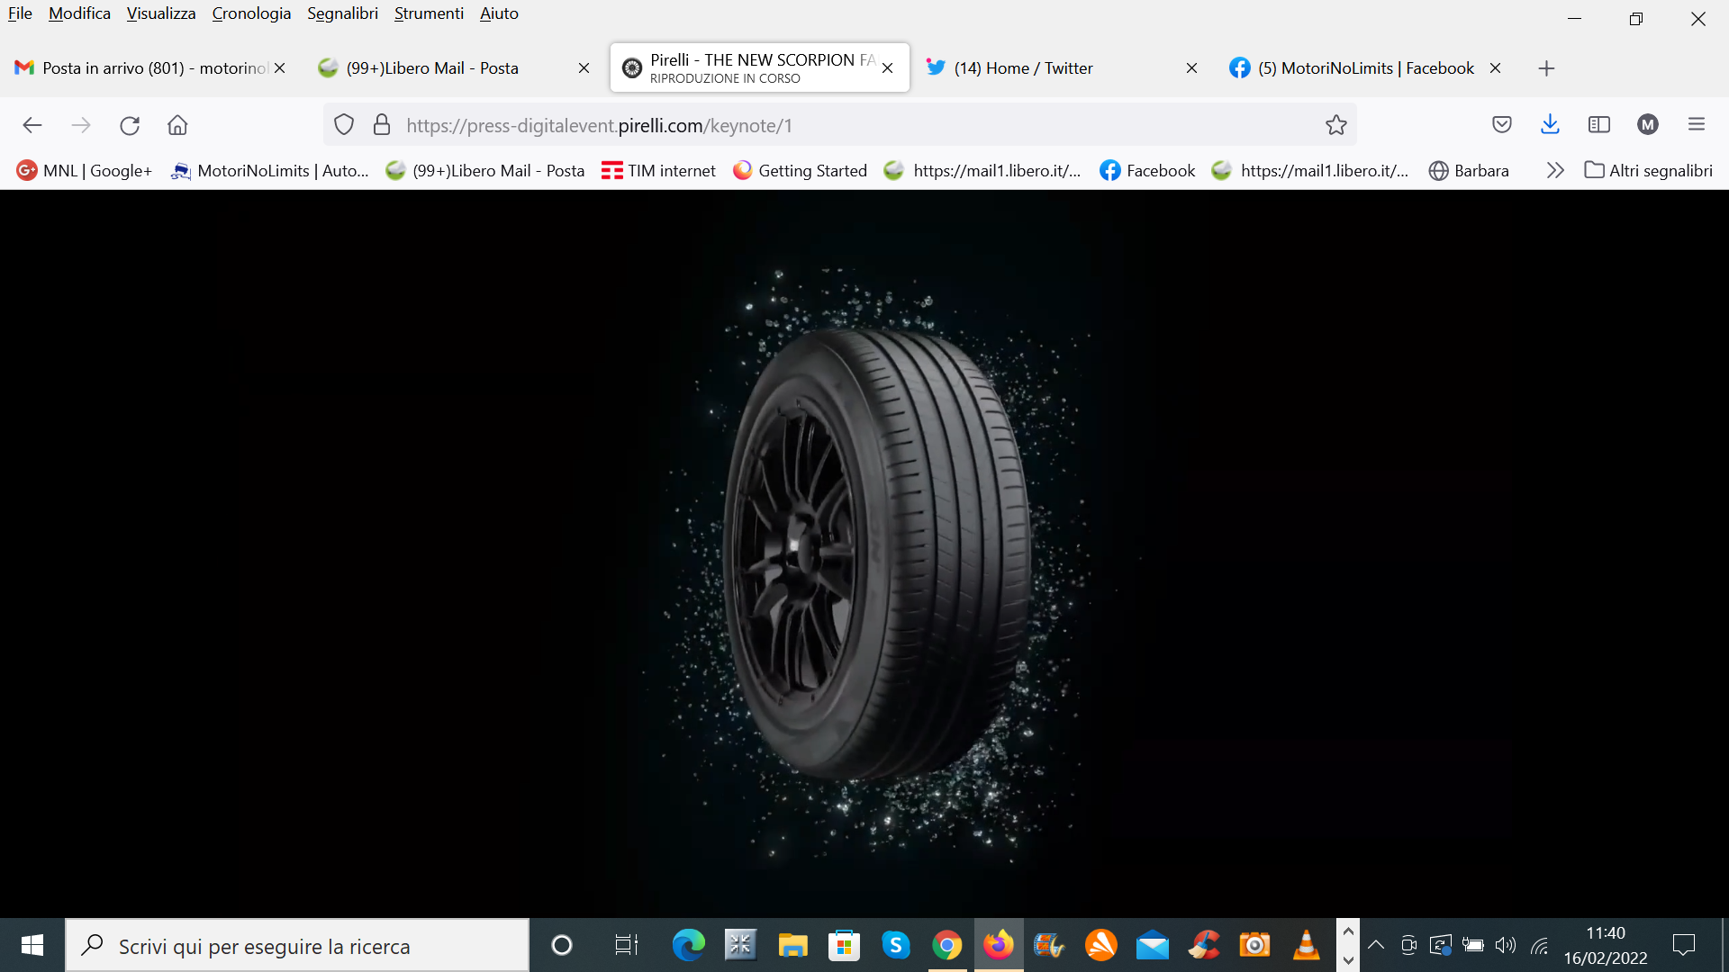This screenshot has width=1729, height=972.
Task: Open the Firefox hamburger application menu
Action: click(1697, 125)
